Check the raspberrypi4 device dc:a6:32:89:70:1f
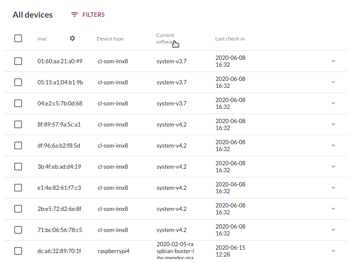 coord(18,251)
